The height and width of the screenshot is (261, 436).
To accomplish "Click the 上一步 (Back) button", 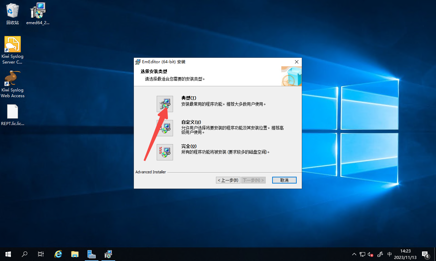I will [x=228, y=180].
